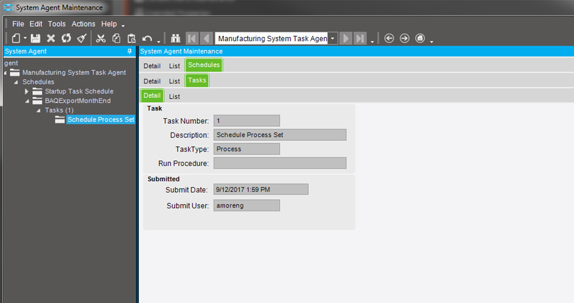Open the Detail tab beside Tasks
This screenshot has height=303, width=574.
click(152, 81)
